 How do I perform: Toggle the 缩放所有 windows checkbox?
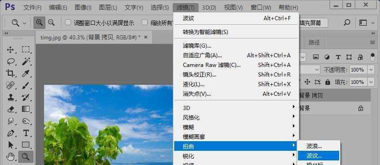[x=145, y=22]
